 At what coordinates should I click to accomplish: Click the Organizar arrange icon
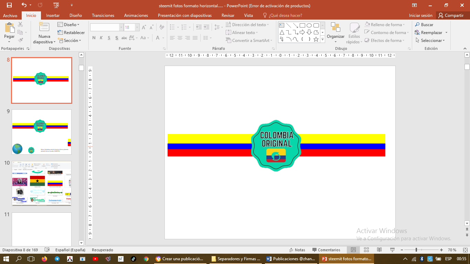[335, 27]
